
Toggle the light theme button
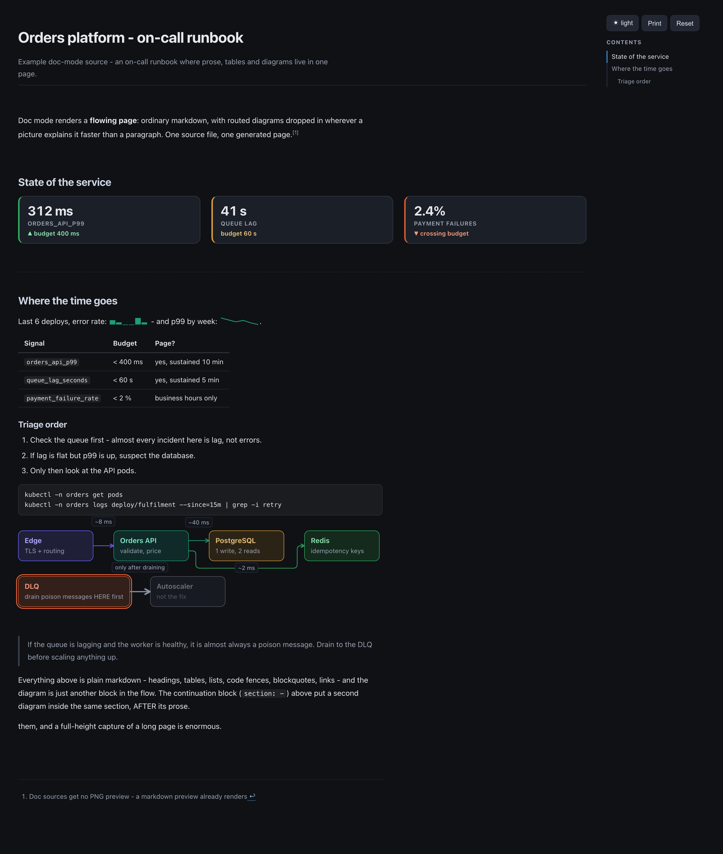[x=622, y=23]
